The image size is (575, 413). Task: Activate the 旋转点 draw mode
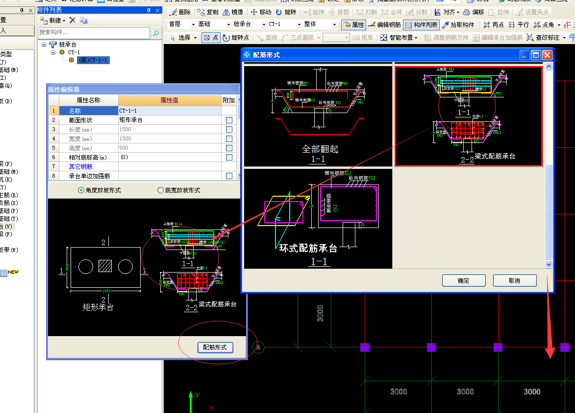pos(236,37)
